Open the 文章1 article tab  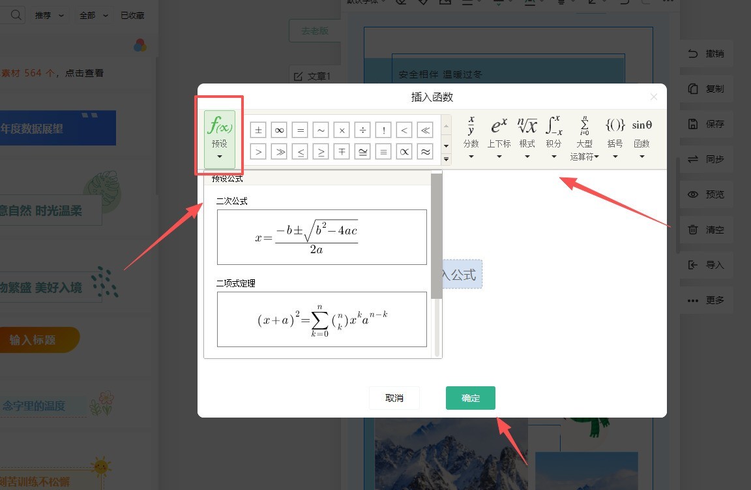click(315, 76)
